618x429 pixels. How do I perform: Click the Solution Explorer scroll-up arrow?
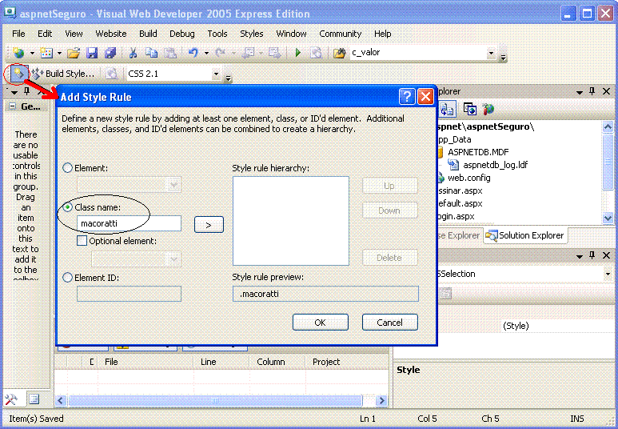[608, 127]
